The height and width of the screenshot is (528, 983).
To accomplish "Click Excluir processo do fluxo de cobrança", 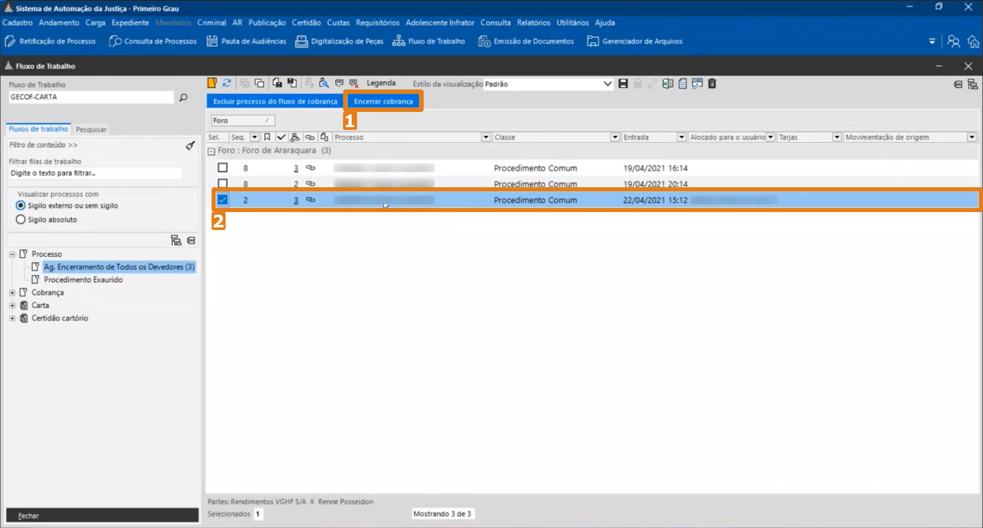I will 275,101.
